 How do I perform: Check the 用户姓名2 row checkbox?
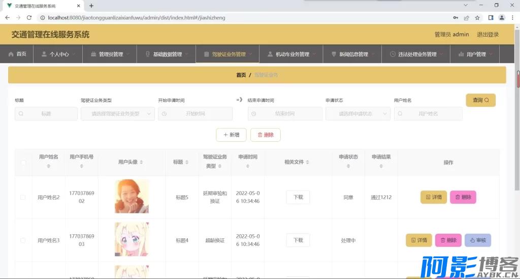click(23, 197)
